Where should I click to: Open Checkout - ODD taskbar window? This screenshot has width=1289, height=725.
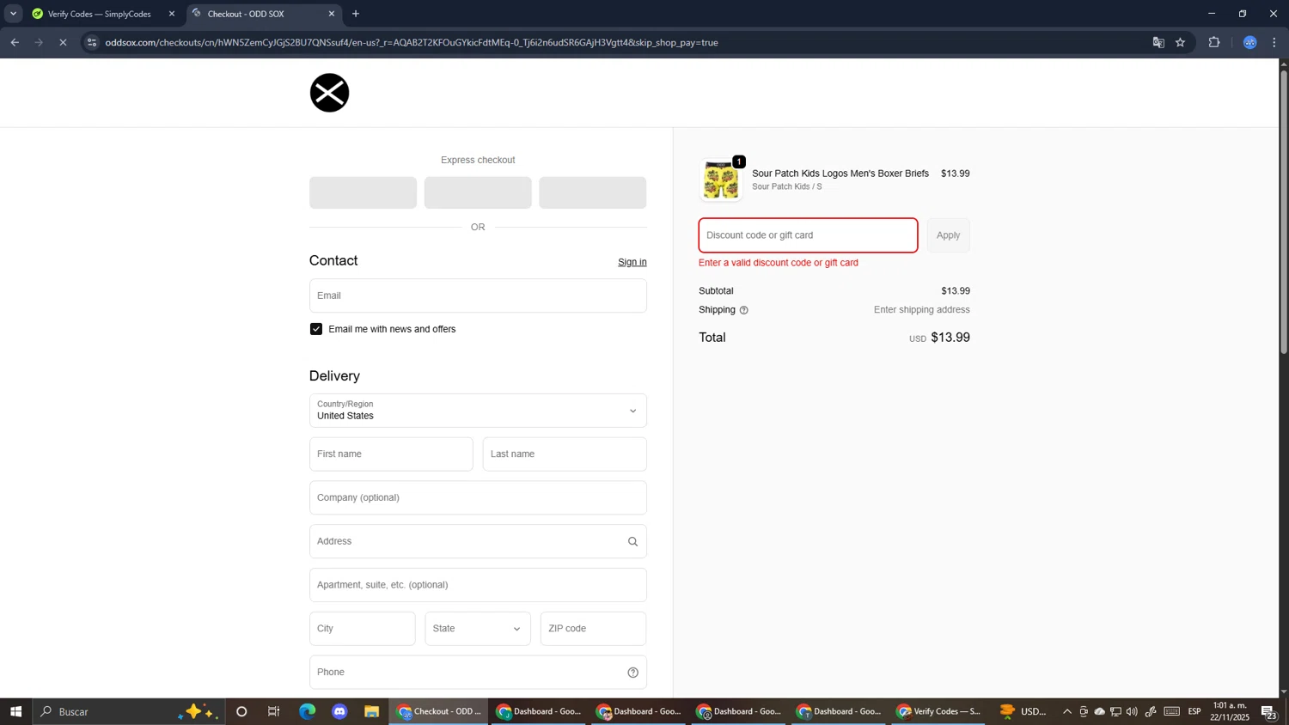click(x=438, y=711)
